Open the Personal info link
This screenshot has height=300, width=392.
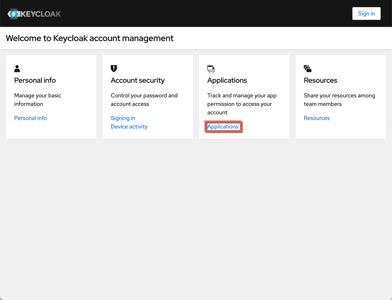pyautogui.click(x=30, y=118)
